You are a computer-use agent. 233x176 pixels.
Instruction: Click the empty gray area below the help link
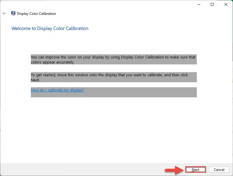click(114, 95)
